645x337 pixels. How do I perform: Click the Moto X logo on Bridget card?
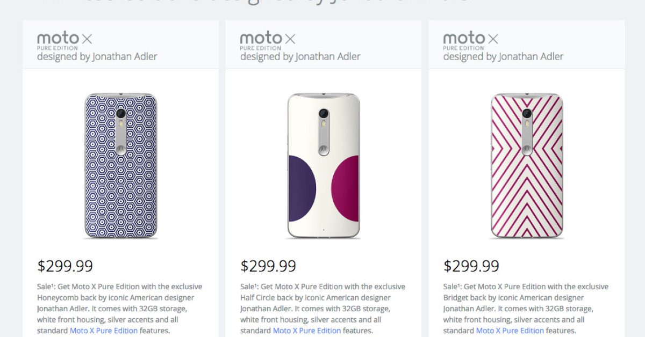coord(471,39)
